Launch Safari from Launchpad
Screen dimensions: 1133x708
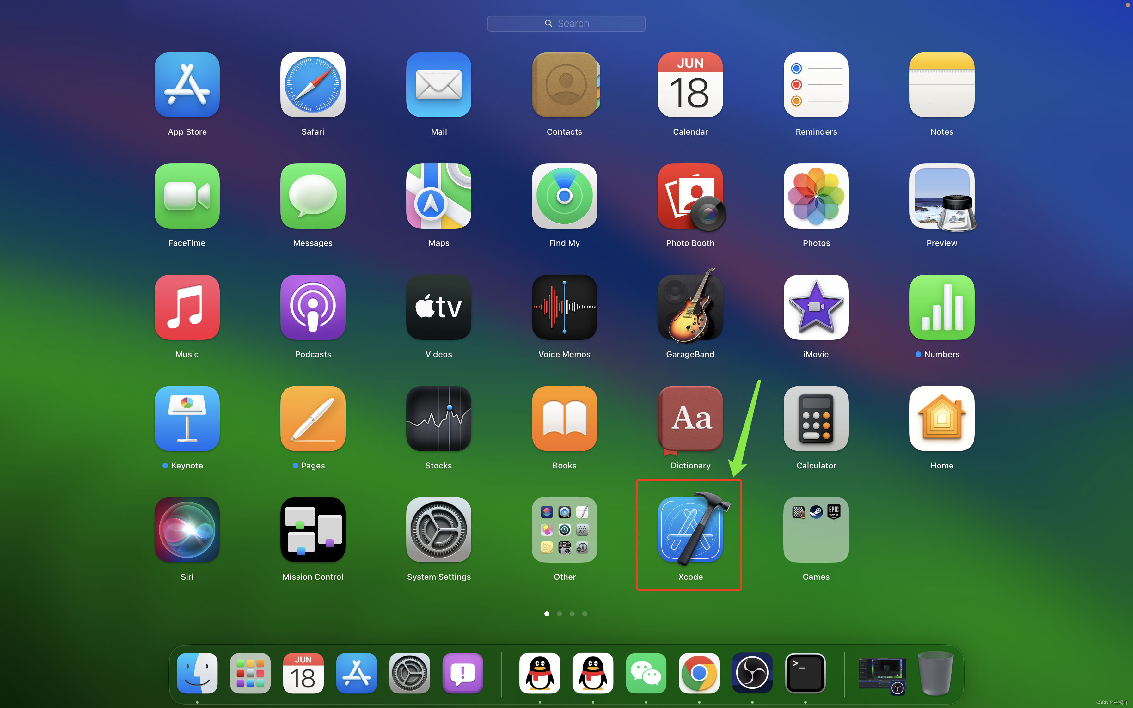pyautogui.click(x=313, y=85)
